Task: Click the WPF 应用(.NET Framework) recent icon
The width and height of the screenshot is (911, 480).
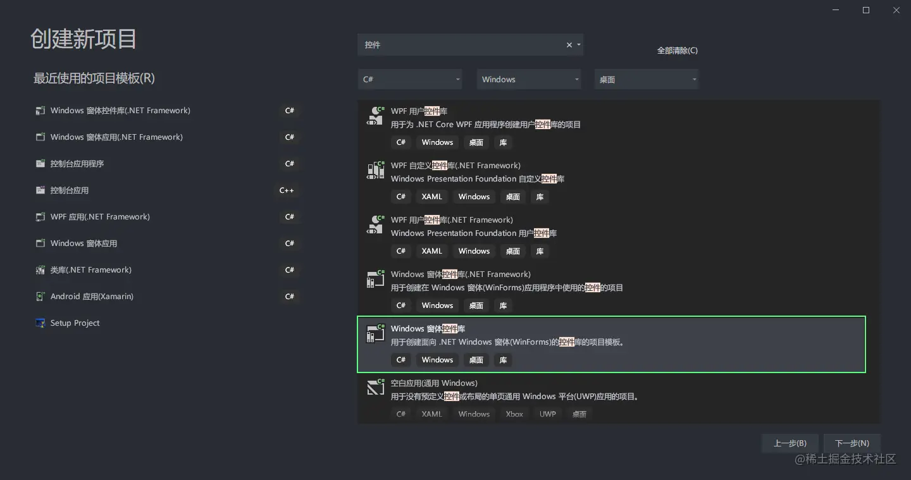Action: (x=40, y=217)
